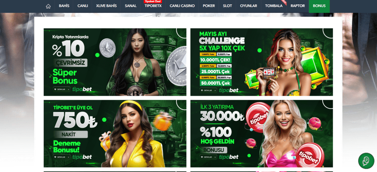The width and height of the screenshot is (377, 172).
Task: Select the CANLI menu item
Action: coord(83,6)
